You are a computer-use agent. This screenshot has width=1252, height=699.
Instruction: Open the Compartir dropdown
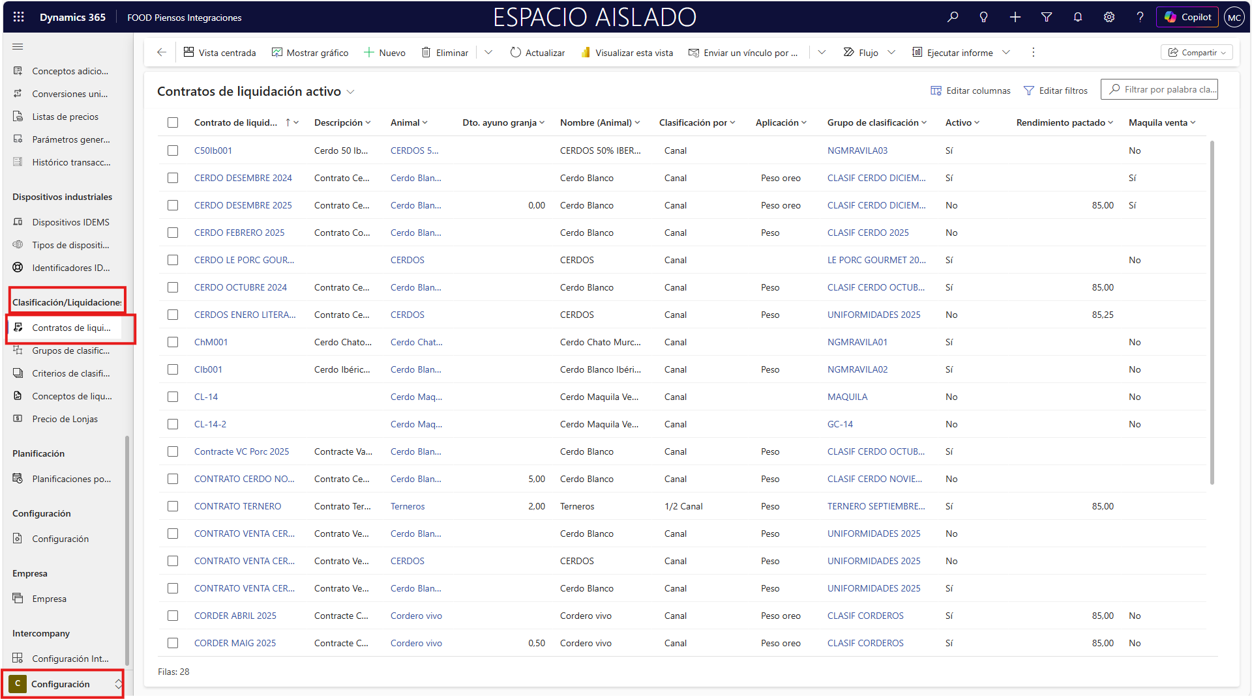pos(1197,53)
